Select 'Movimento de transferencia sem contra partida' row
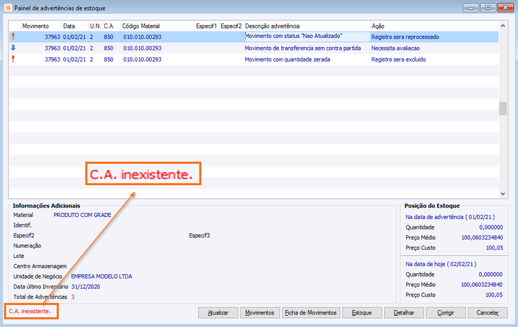Viewport: 518px width, 327px height. 253,48
